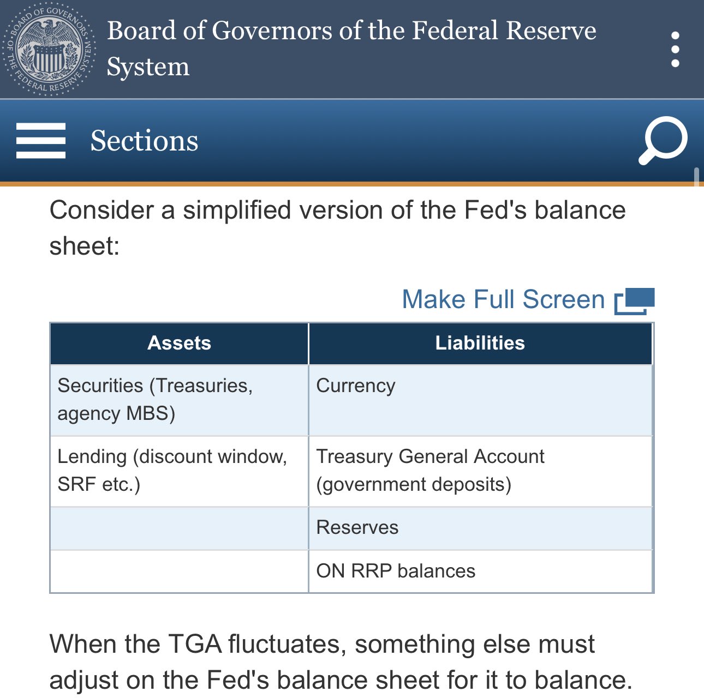704x698 pixels.
Task: Select the Lending (discount window) cell
Action: coord(179,471)
